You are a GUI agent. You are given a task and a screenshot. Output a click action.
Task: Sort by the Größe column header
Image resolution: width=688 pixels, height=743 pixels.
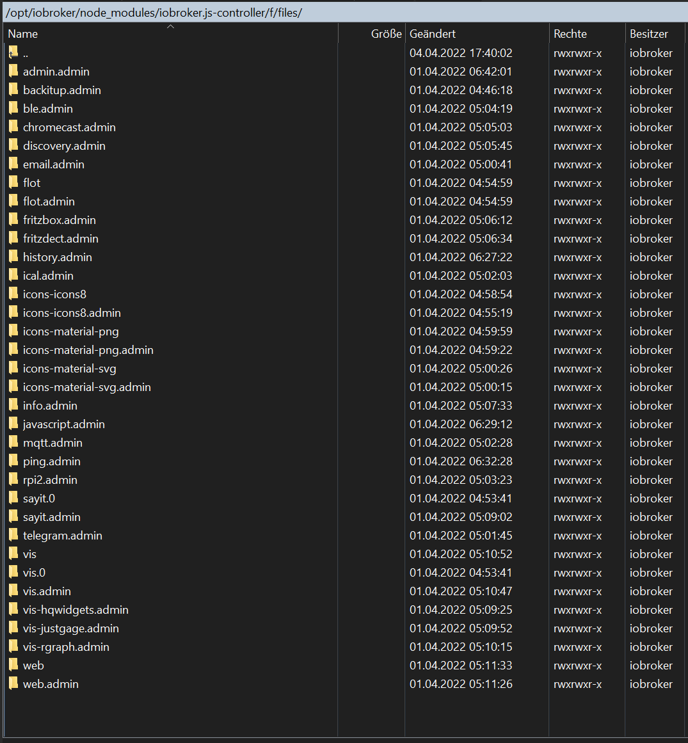pyautogui.click(x=386, y=34)
